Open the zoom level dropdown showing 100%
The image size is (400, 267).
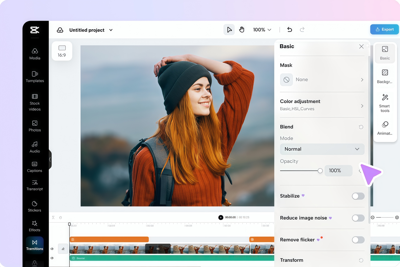[262, 30]
